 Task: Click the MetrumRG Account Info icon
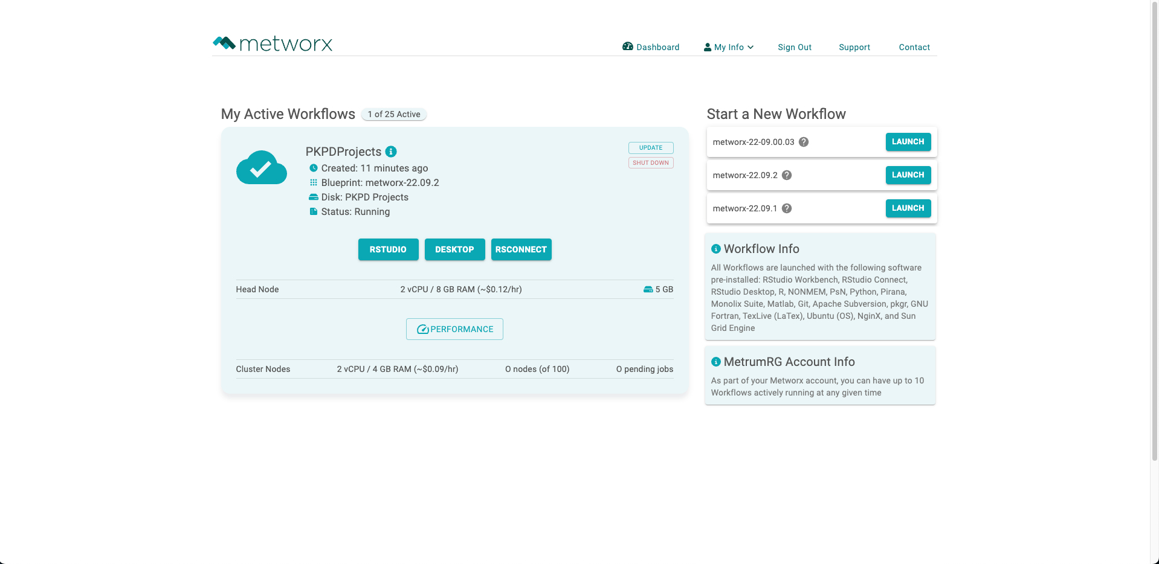coord(716,362)
